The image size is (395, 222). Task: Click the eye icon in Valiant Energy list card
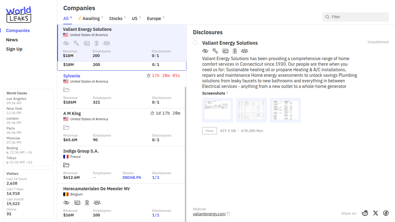click(66, 43)
